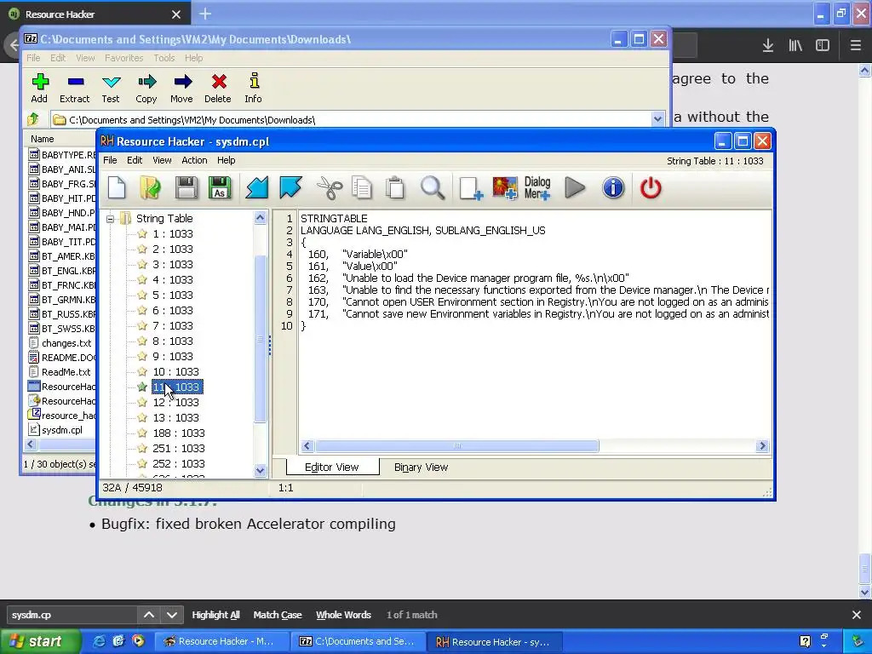
Task: Switch to the Editor View tab
Action: (332, 468)
